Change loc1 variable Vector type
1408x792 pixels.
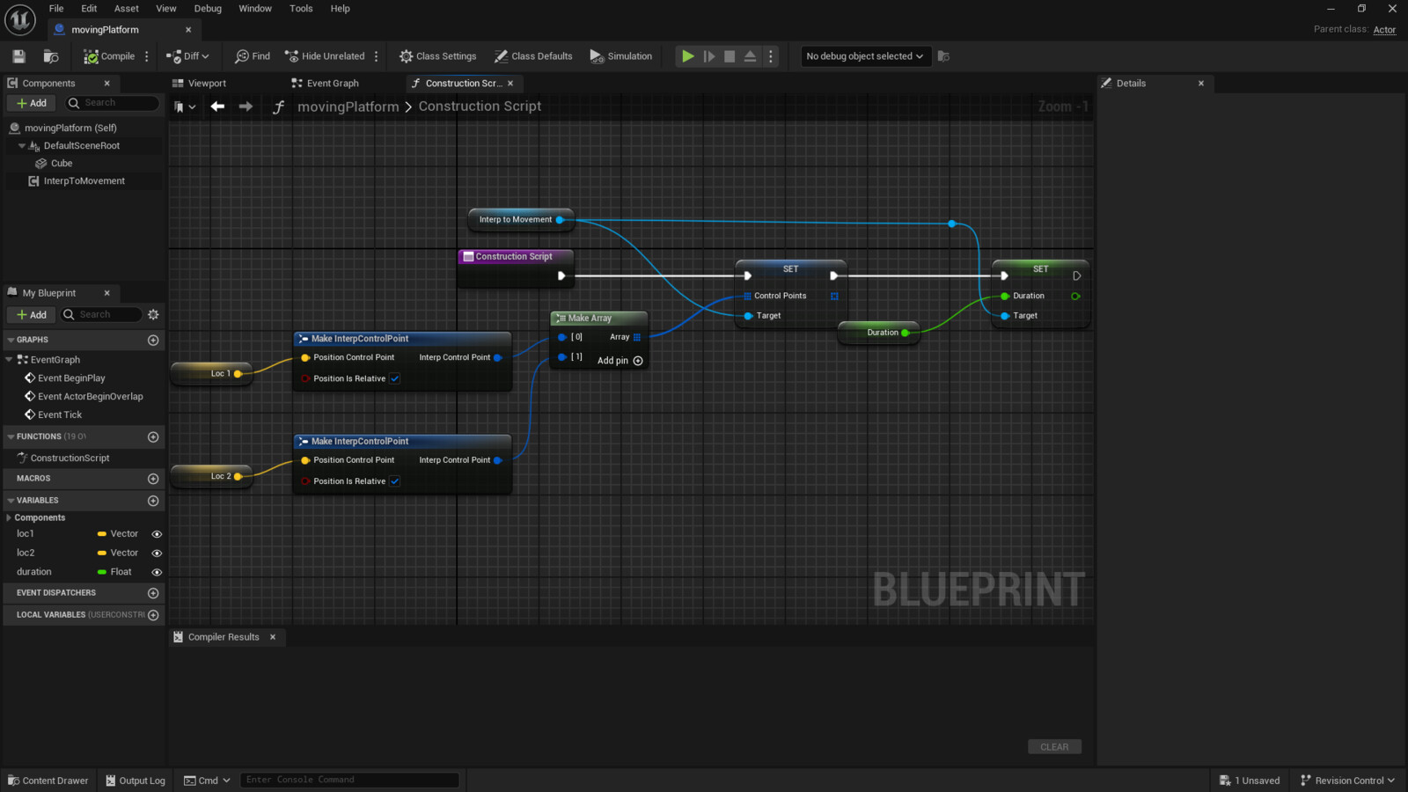coord(118,534)
